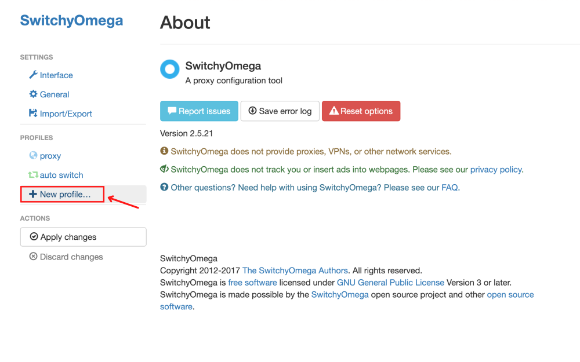The height and width of the screenshot is (362, 580).
Task: Click the SwitchyOmega logo circle
Action: point(169,69)
